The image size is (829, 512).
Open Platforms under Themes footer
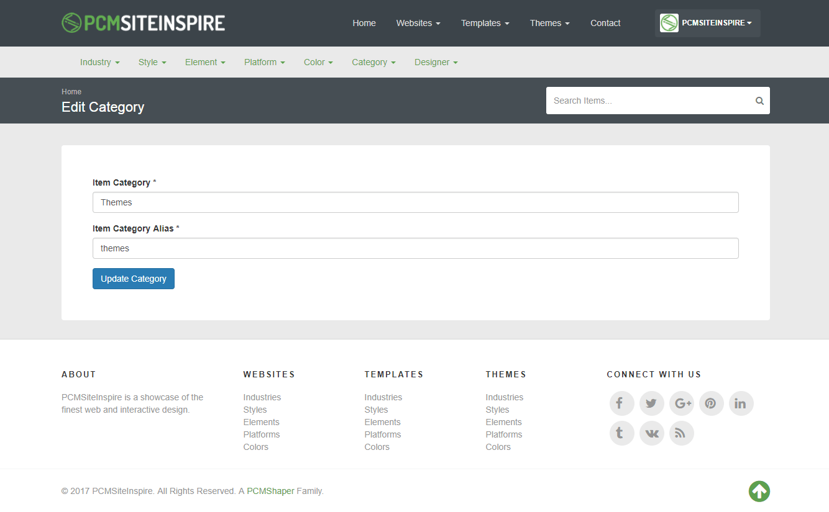504,434
